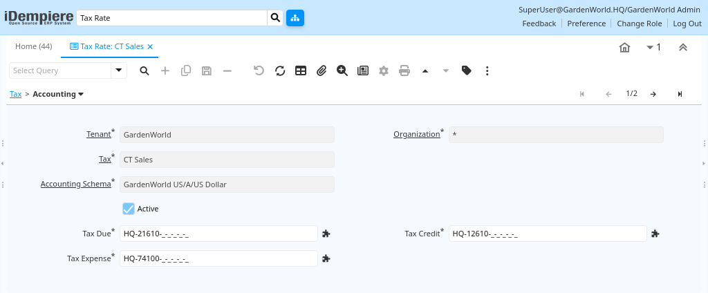Click the Tax Expense account field

coord(218,258)
